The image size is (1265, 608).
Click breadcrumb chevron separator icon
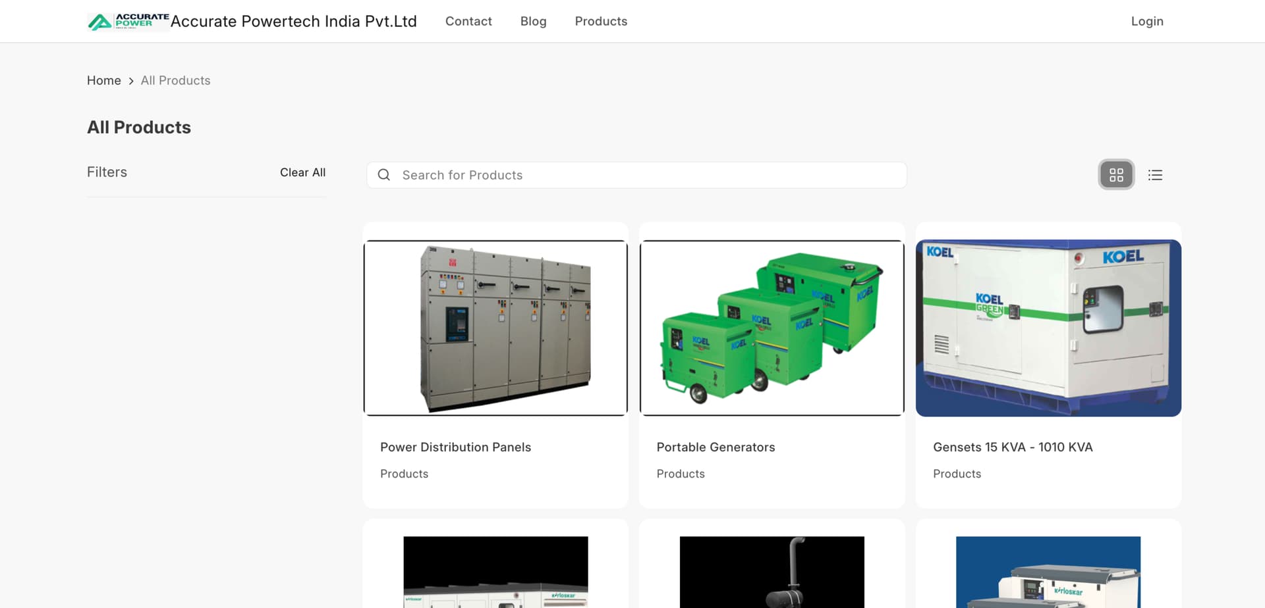[131, 81]
